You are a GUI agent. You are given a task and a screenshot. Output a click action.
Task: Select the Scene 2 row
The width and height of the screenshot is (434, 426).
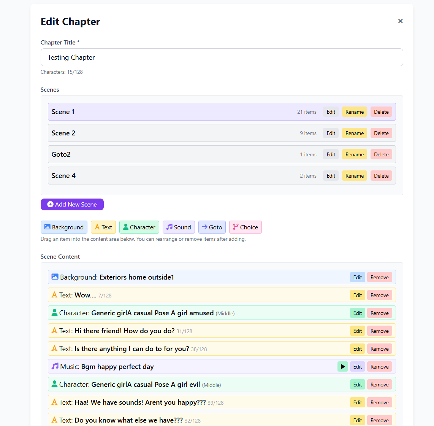click(x=171, y=133)
